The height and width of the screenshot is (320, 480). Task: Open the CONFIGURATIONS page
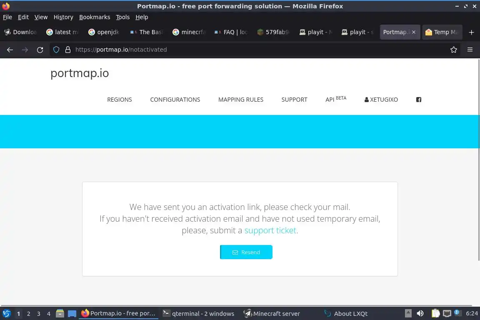click(175, 100)
